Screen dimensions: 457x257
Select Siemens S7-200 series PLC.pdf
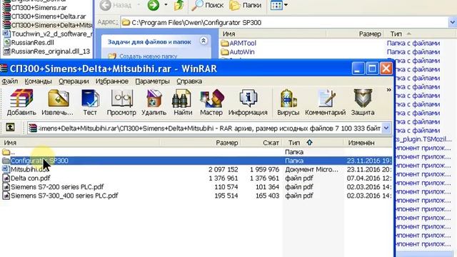tap(196, 187)
